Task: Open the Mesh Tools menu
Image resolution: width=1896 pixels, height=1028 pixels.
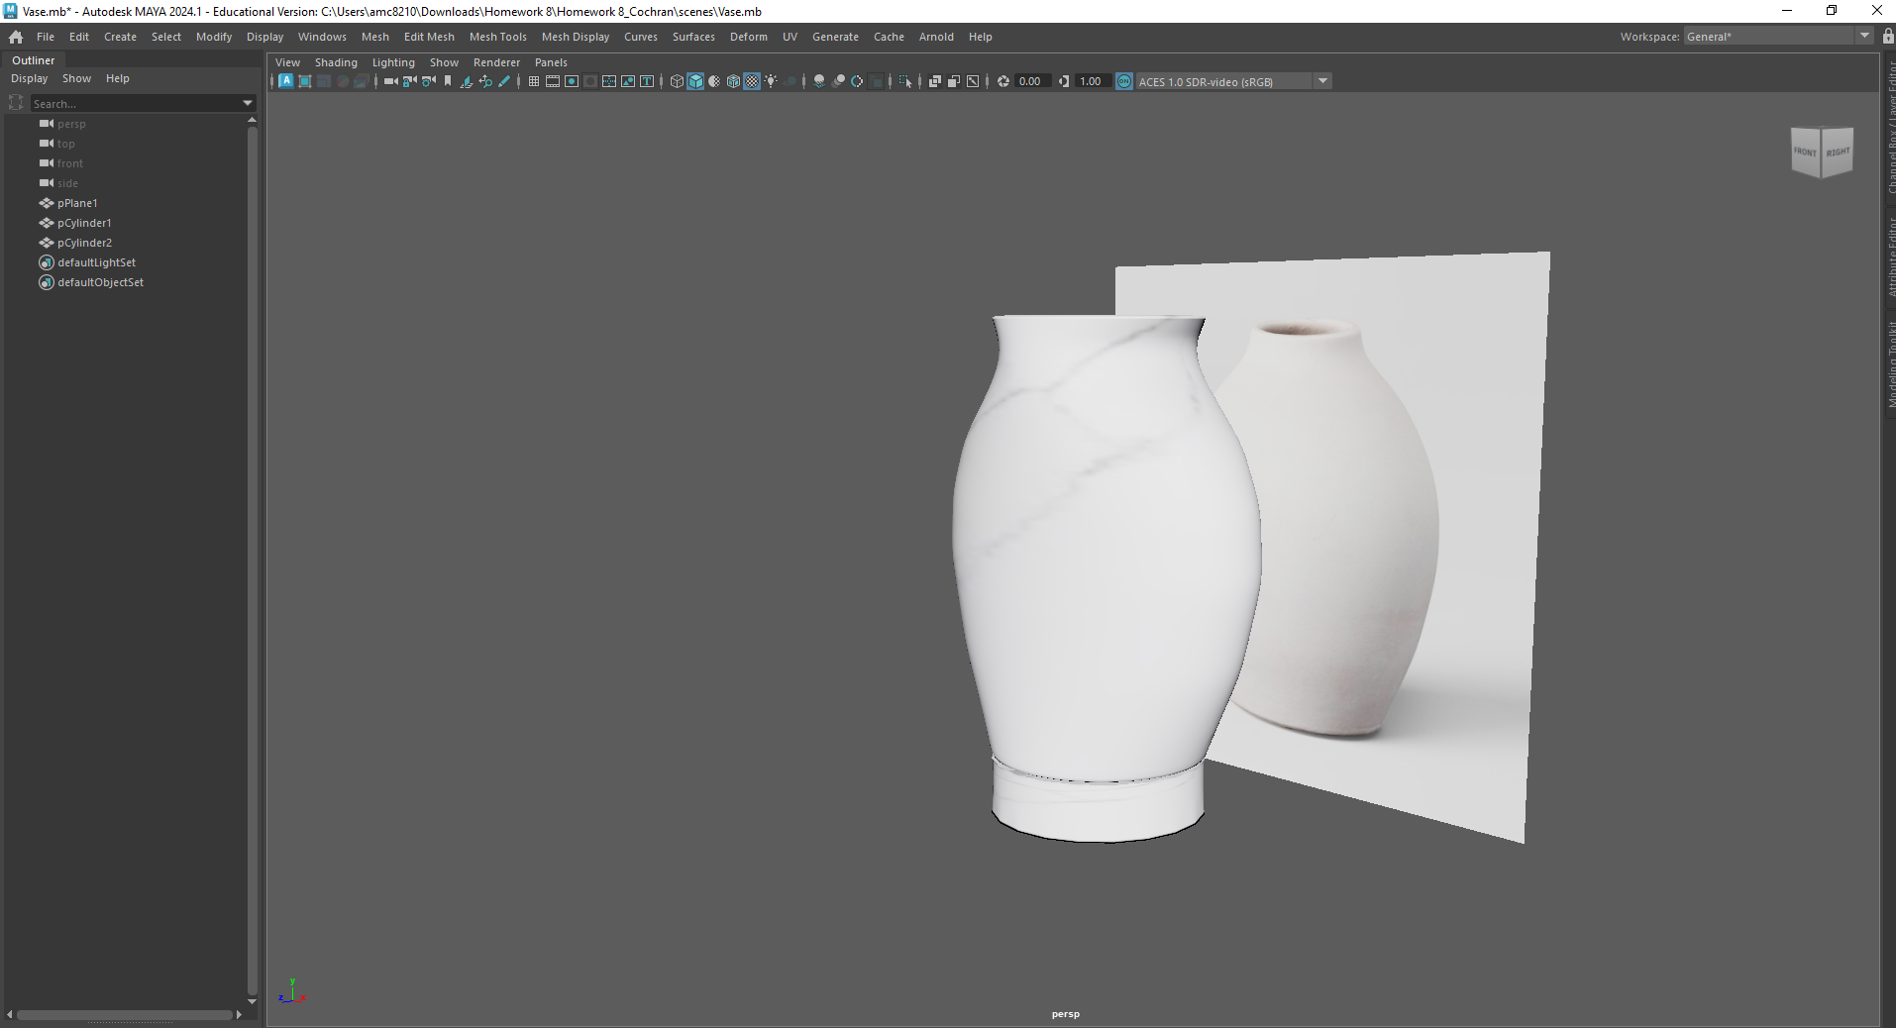Action: pyautogui.click(x=497, y=37)
